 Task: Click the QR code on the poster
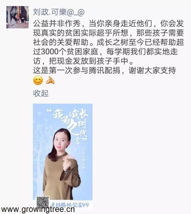(x=43, y=202)
